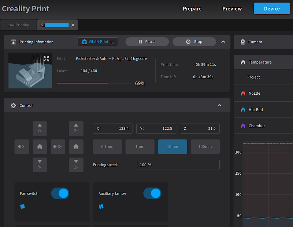Select the 100mm step size

pos(205,147)
